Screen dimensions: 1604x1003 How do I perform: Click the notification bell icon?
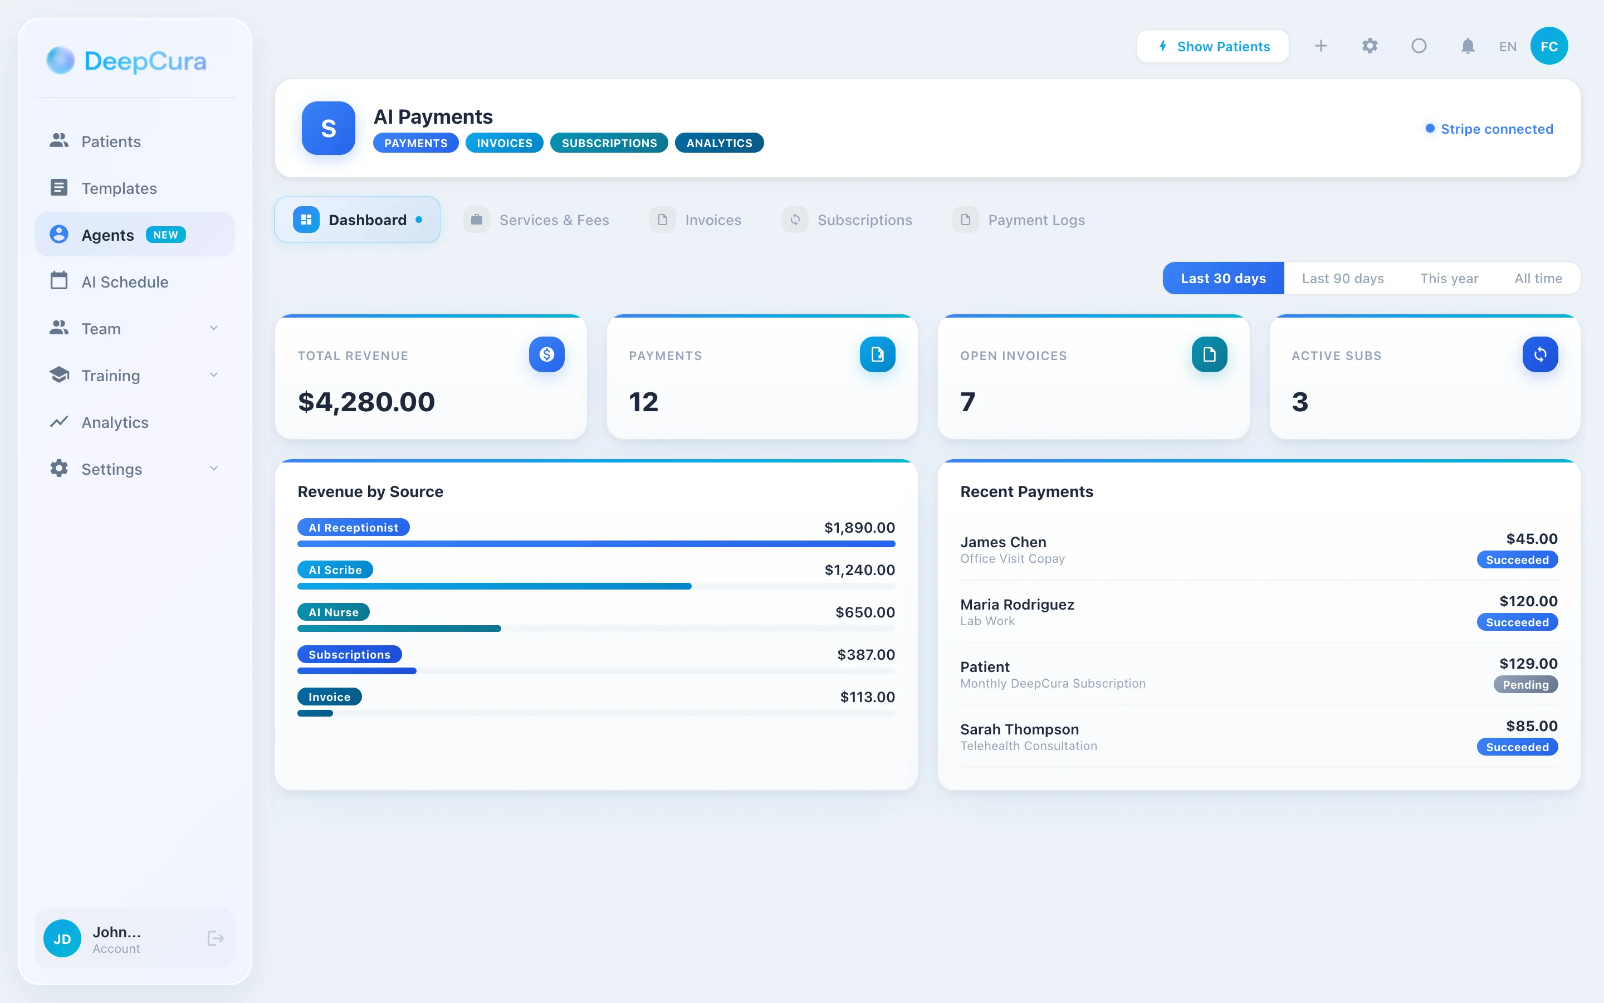[1467, 46]
